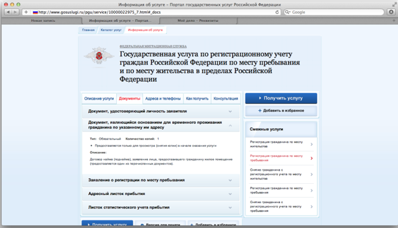The height and width of the screenshot is (228, 398).
Task: Click the plus add-bookmark button
Action: pos(26,12)
